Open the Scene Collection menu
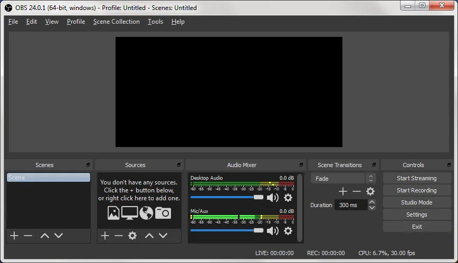458x263 pixels. [116, 22]
